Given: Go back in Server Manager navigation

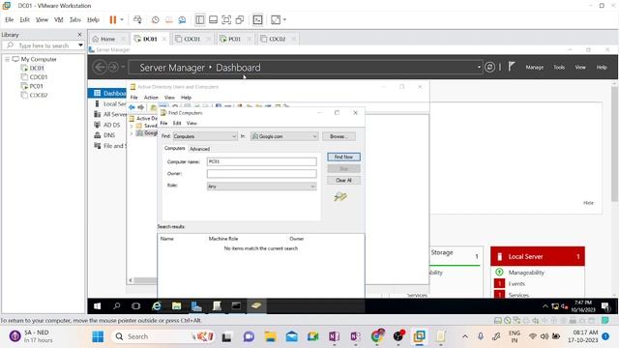Looking at the screenshot, I should tap(100, 67).
